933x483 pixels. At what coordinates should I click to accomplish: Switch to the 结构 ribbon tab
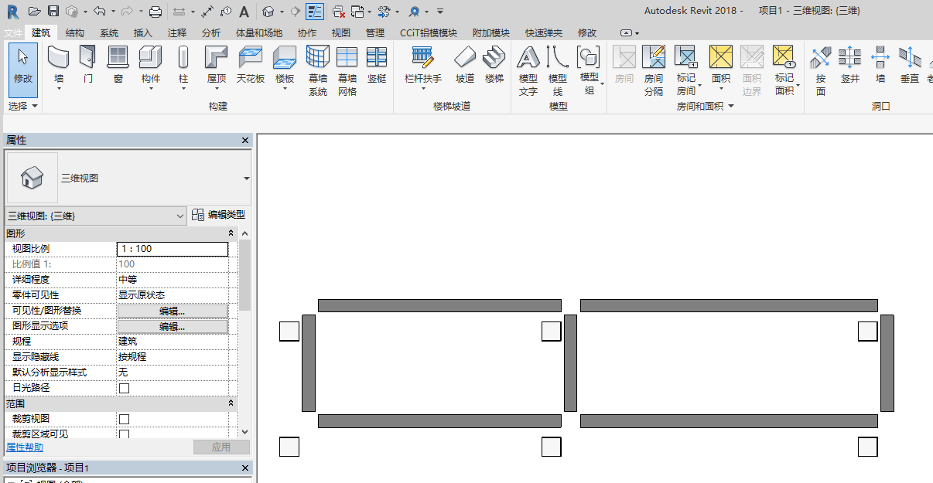click(75, 33)
